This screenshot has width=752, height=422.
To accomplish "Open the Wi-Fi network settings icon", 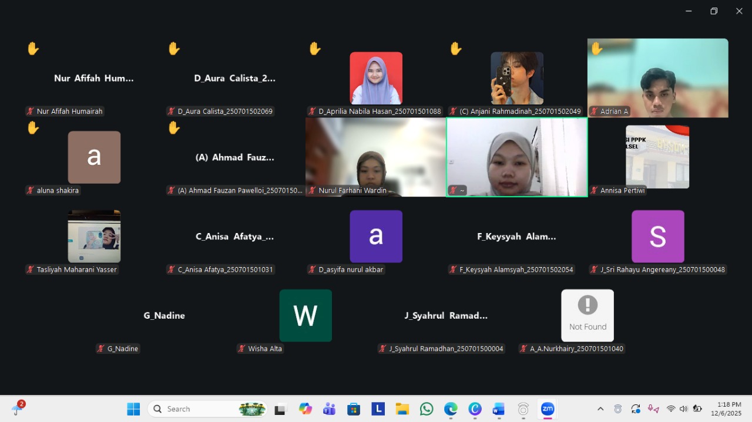I will [670, 409].
